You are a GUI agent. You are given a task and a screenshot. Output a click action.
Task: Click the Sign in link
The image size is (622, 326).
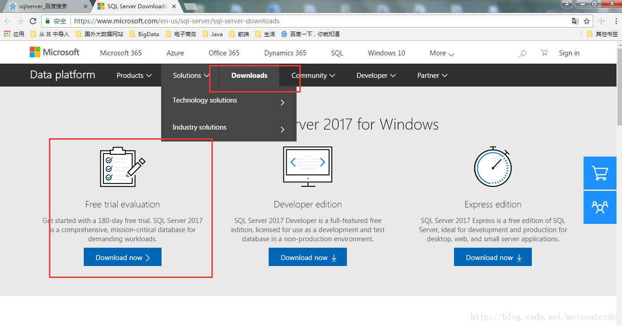(x=569, y=53)
